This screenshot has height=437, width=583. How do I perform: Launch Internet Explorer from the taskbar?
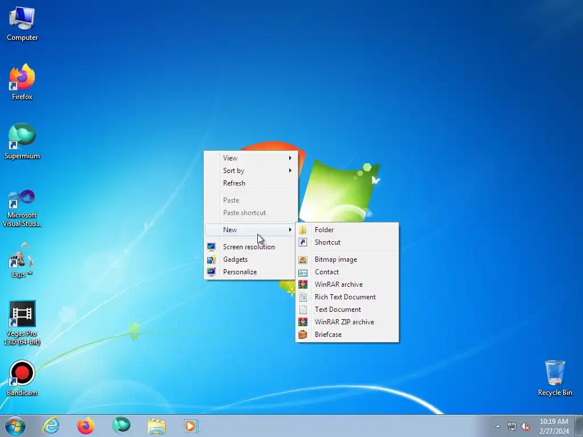click(x=51, y=426)
